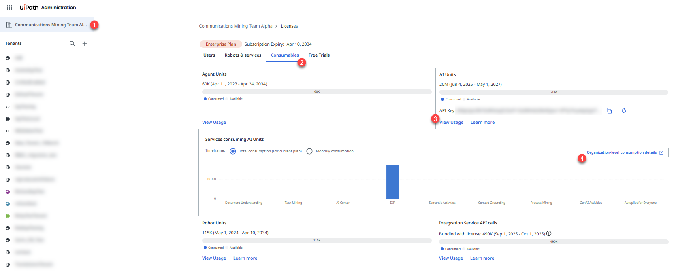Open Learn more under Robot Units
676x271 pixels.
pyautogui.click(x=245, y=258)
